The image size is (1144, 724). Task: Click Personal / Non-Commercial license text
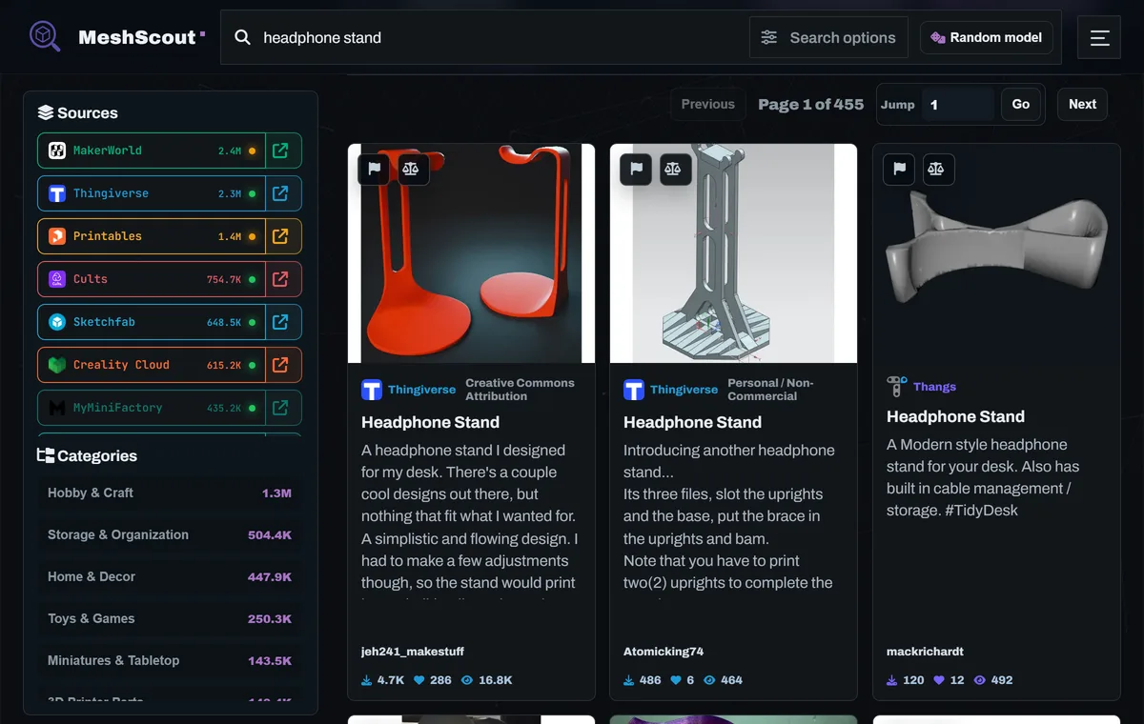coord(770,390)
